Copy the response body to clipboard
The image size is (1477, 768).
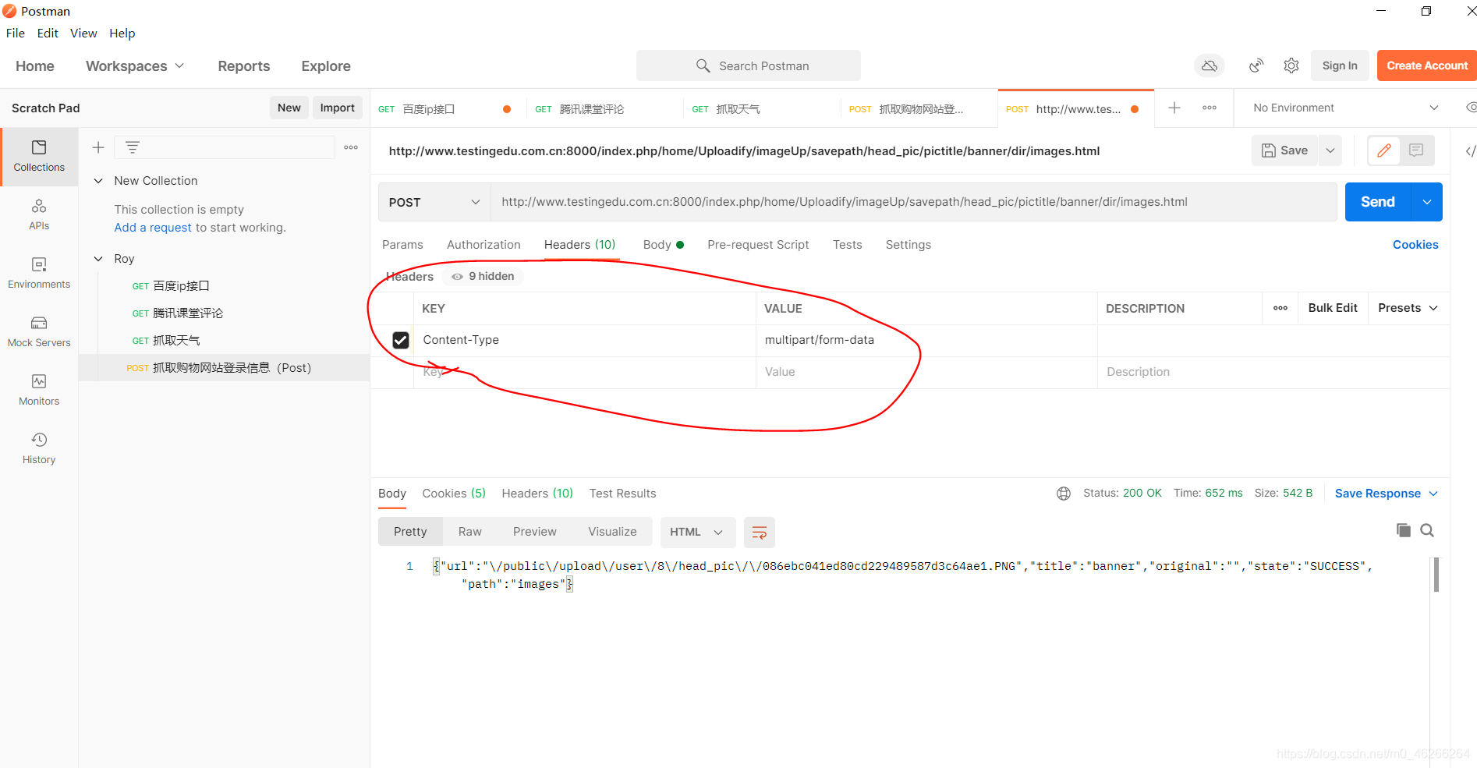[x=1403, y=531]
